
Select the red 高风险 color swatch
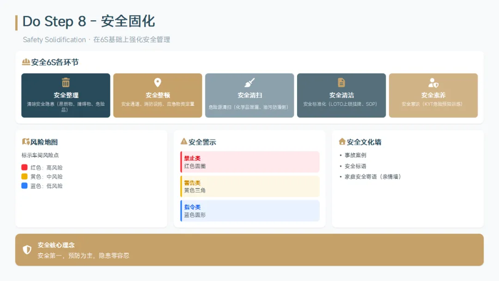tap(24, 167)
